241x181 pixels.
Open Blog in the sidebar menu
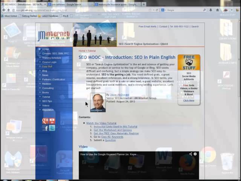pos(44,71)
